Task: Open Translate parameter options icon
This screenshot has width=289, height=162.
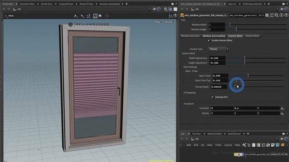Action: pos(282,108)
